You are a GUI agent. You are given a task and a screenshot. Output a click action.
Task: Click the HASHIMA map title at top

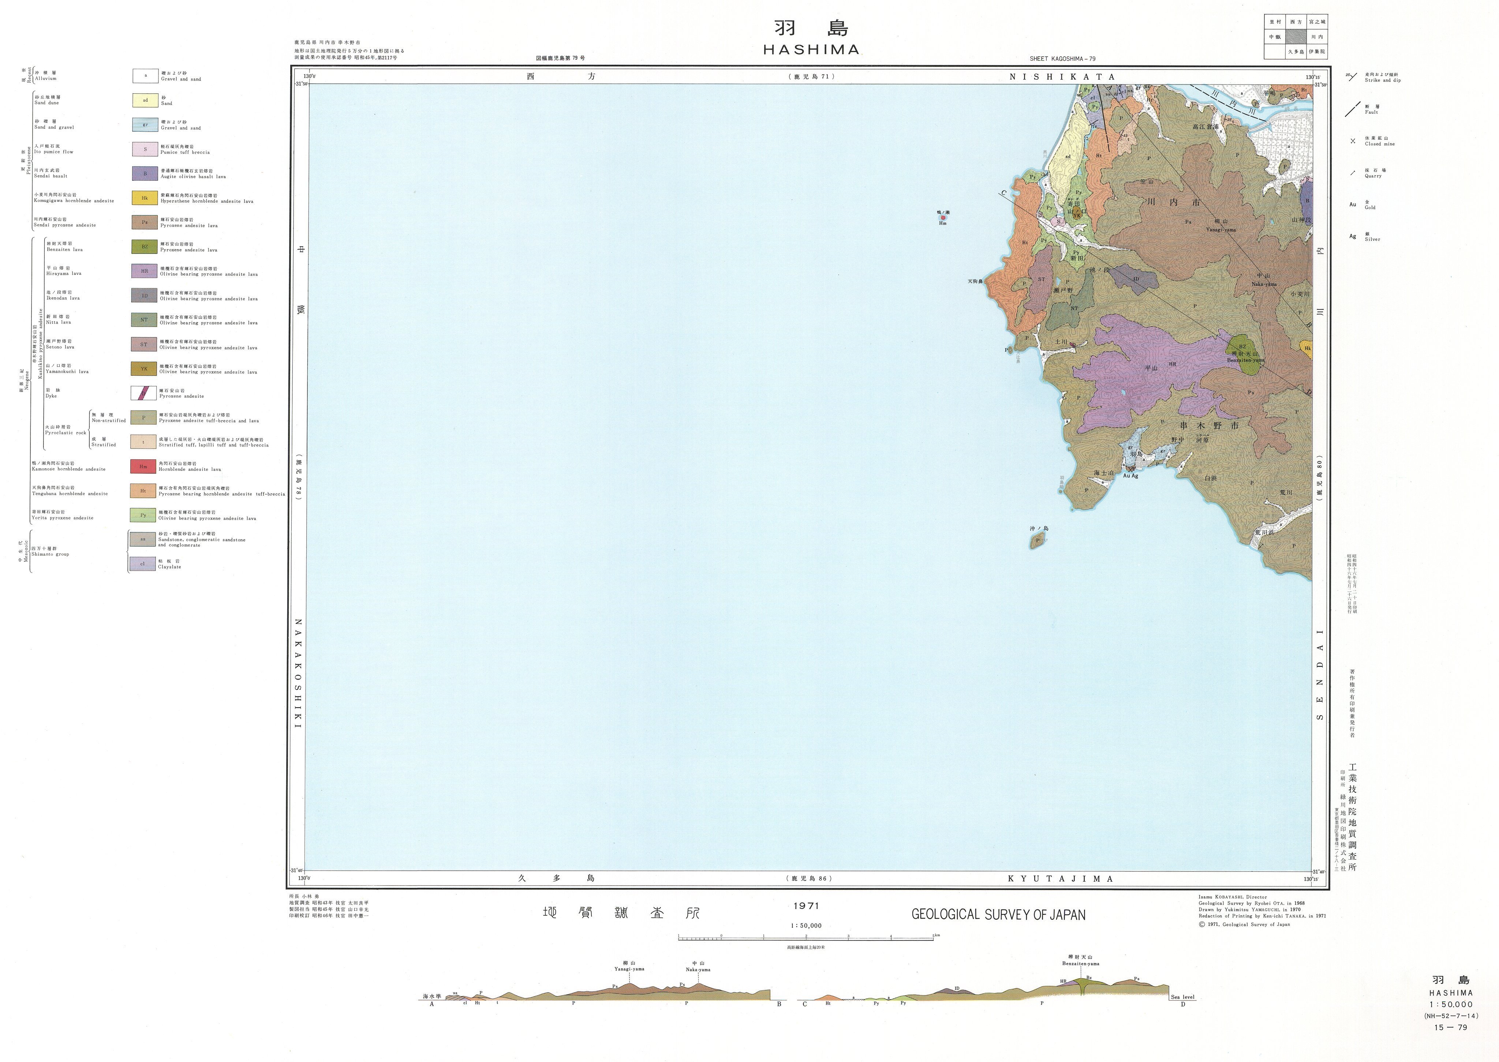click(x=811, y=50)
